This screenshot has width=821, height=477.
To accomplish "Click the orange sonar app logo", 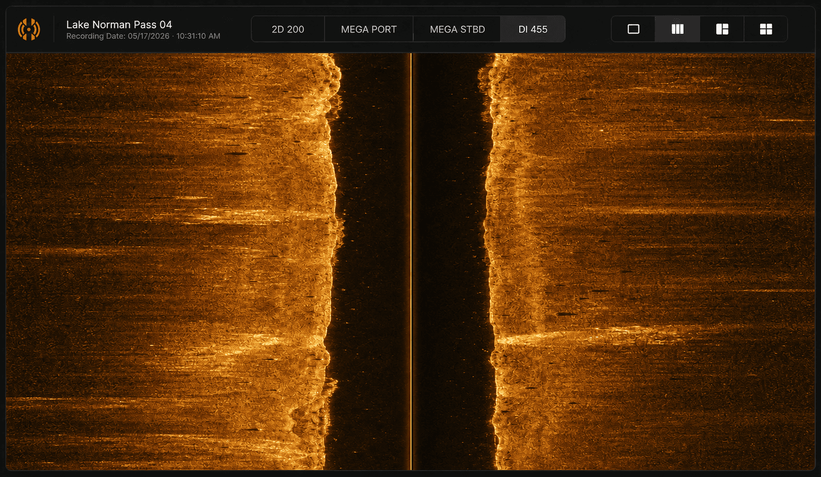I will 29,29.
